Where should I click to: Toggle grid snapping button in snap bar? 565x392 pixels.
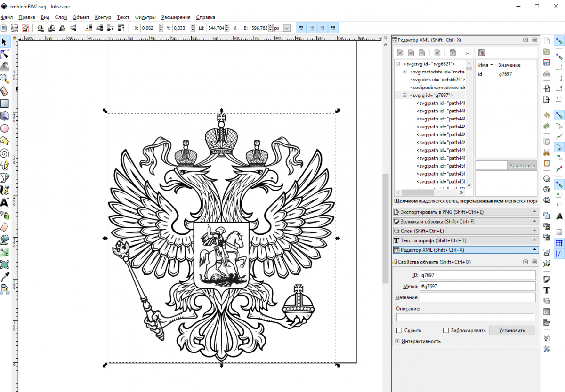[x=559, y=243]
